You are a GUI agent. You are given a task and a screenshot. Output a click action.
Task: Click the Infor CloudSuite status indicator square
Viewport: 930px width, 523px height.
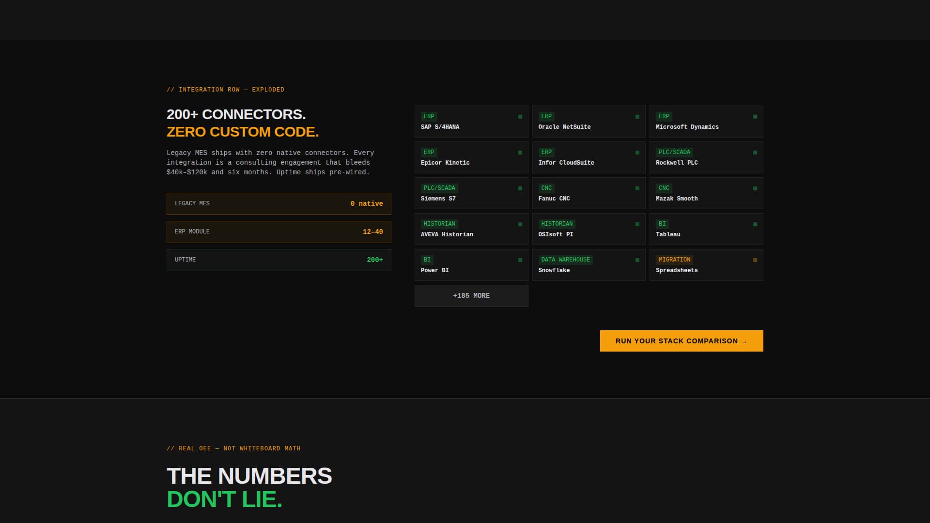click(x=637, y=153)
